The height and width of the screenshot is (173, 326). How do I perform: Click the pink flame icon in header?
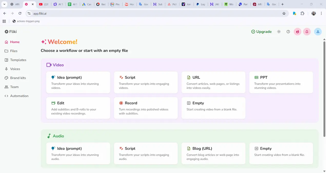tap(298, 32)
